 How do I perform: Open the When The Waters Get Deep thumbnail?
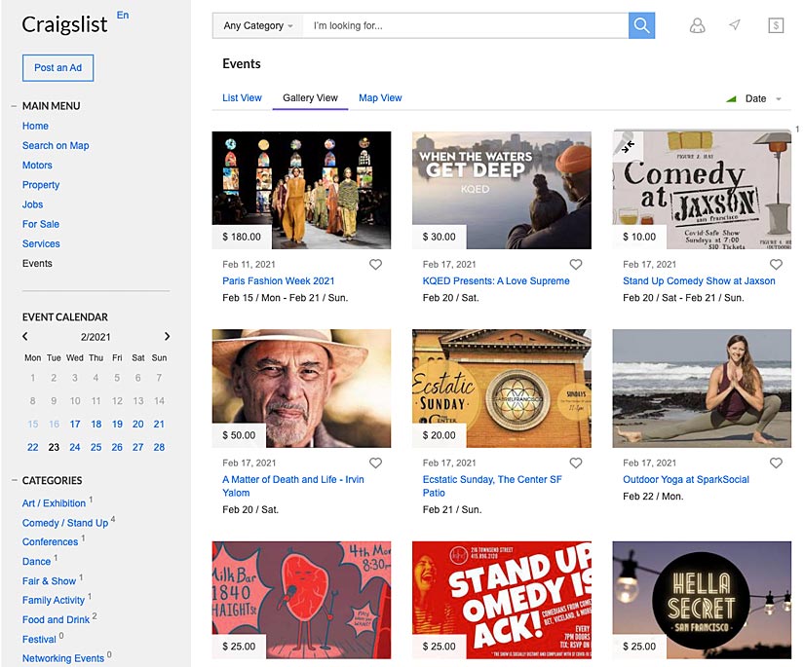point(502,190)
